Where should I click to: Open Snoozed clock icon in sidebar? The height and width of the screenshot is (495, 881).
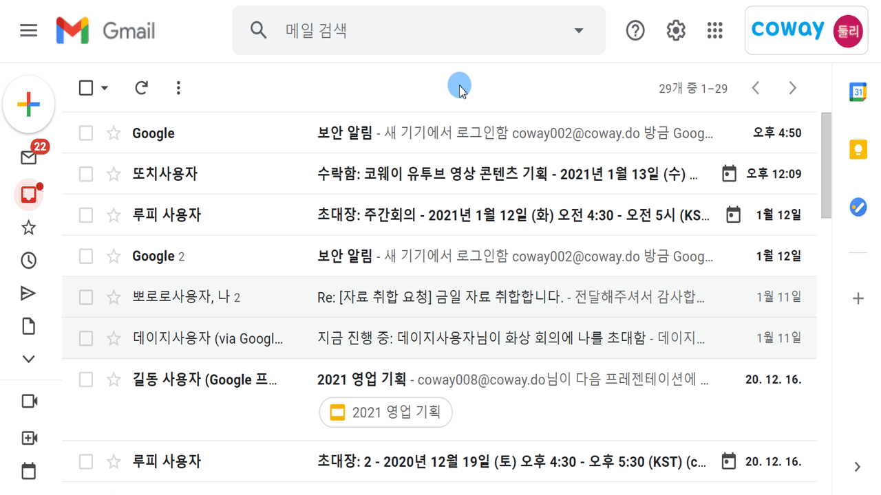29,261
